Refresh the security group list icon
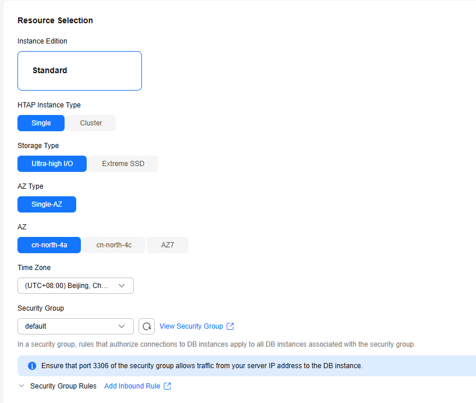Screen dimensions: 476x403 coord(147,326)
